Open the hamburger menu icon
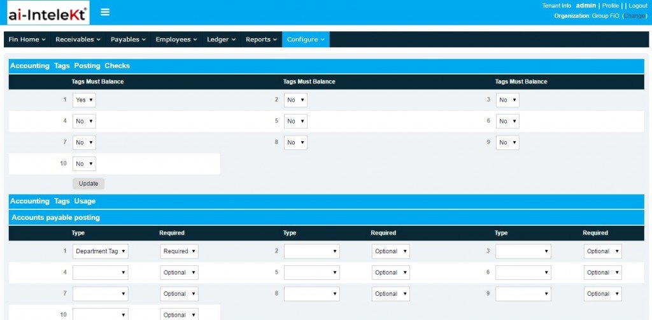The height and width of the screenshot is (320, 652). click(x=105, y=12)
